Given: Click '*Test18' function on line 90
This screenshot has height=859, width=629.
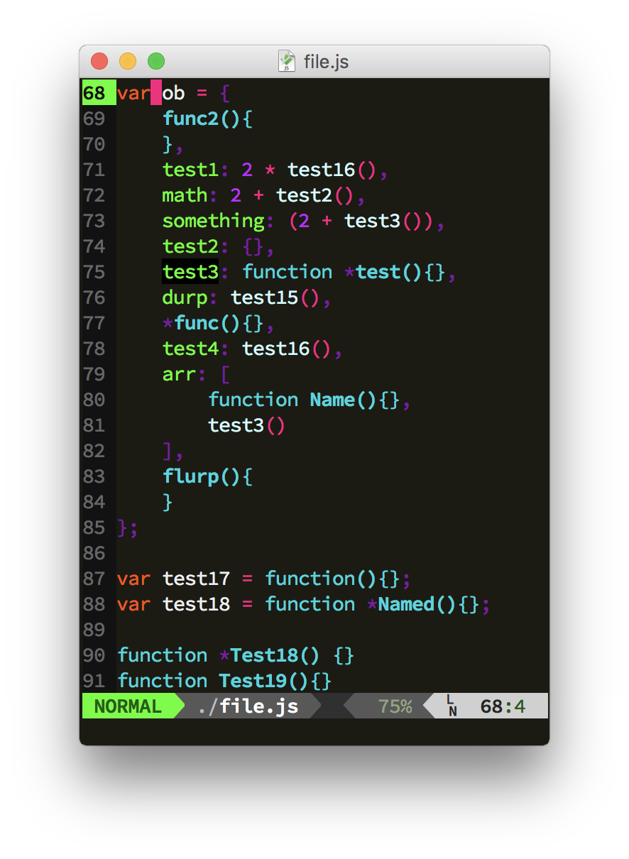Looking at the screenshot, I should pyautogui.click(x=259, y=655).
